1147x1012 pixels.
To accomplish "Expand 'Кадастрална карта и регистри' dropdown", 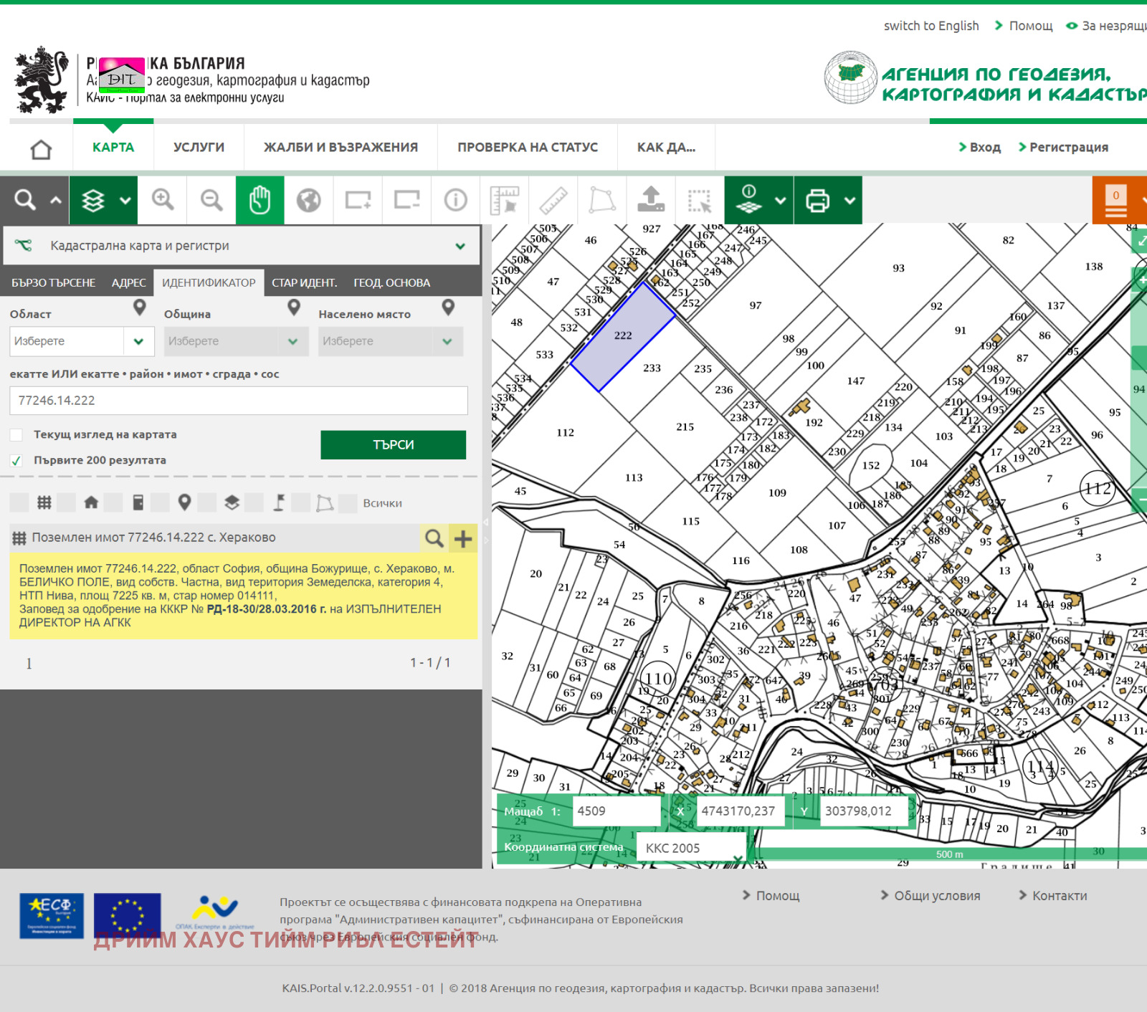I will point(460,246).
